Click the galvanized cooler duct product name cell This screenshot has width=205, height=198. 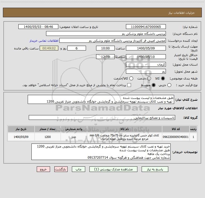tap(125, 137)
